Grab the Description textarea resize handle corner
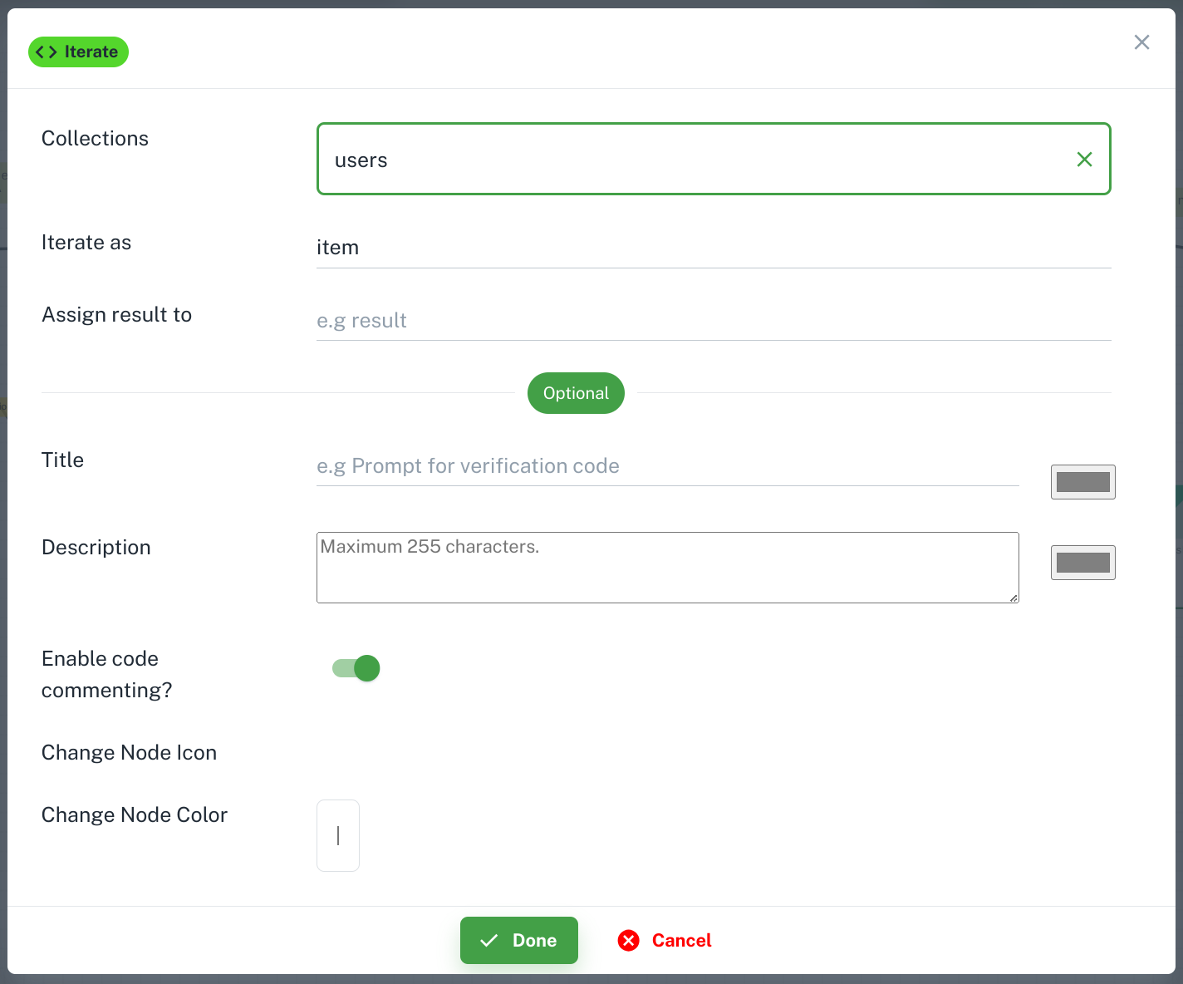The image size is (1183, 984). pyautogui.click(x=1014, y=598)
